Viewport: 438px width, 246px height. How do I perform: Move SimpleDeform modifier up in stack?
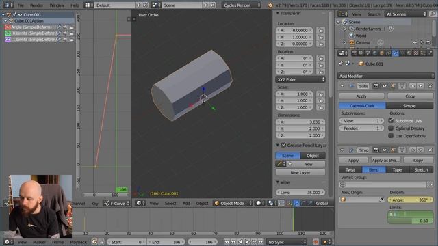[x=413, y=150]
